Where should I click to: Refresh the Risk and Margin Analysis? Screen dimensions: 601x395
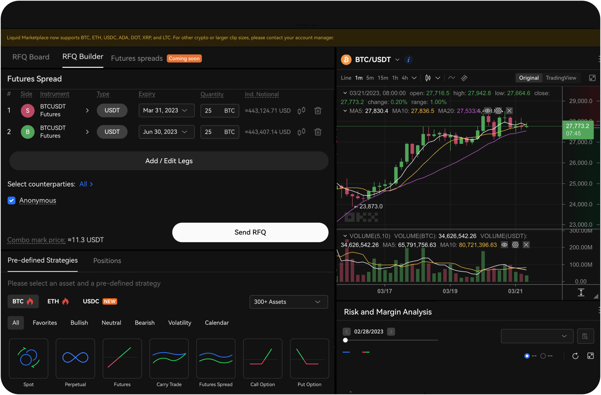[575, 356]
